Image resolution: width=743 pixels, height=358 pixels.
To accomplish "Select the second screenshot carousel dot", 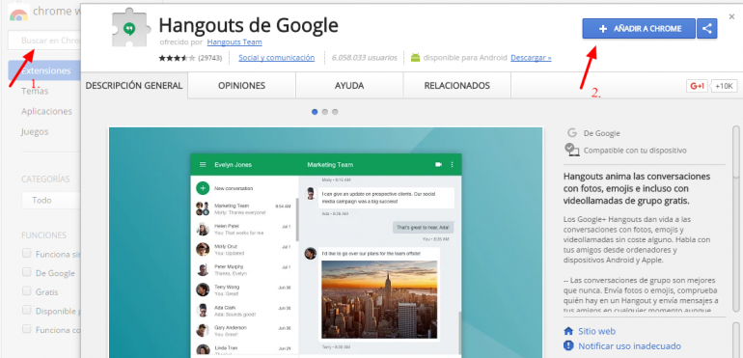I will pyautogui.click(x=325, y=112).
